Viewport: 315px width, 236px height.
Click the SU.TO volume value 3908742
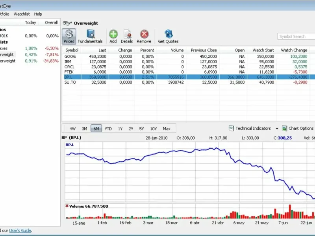[176, 82]
